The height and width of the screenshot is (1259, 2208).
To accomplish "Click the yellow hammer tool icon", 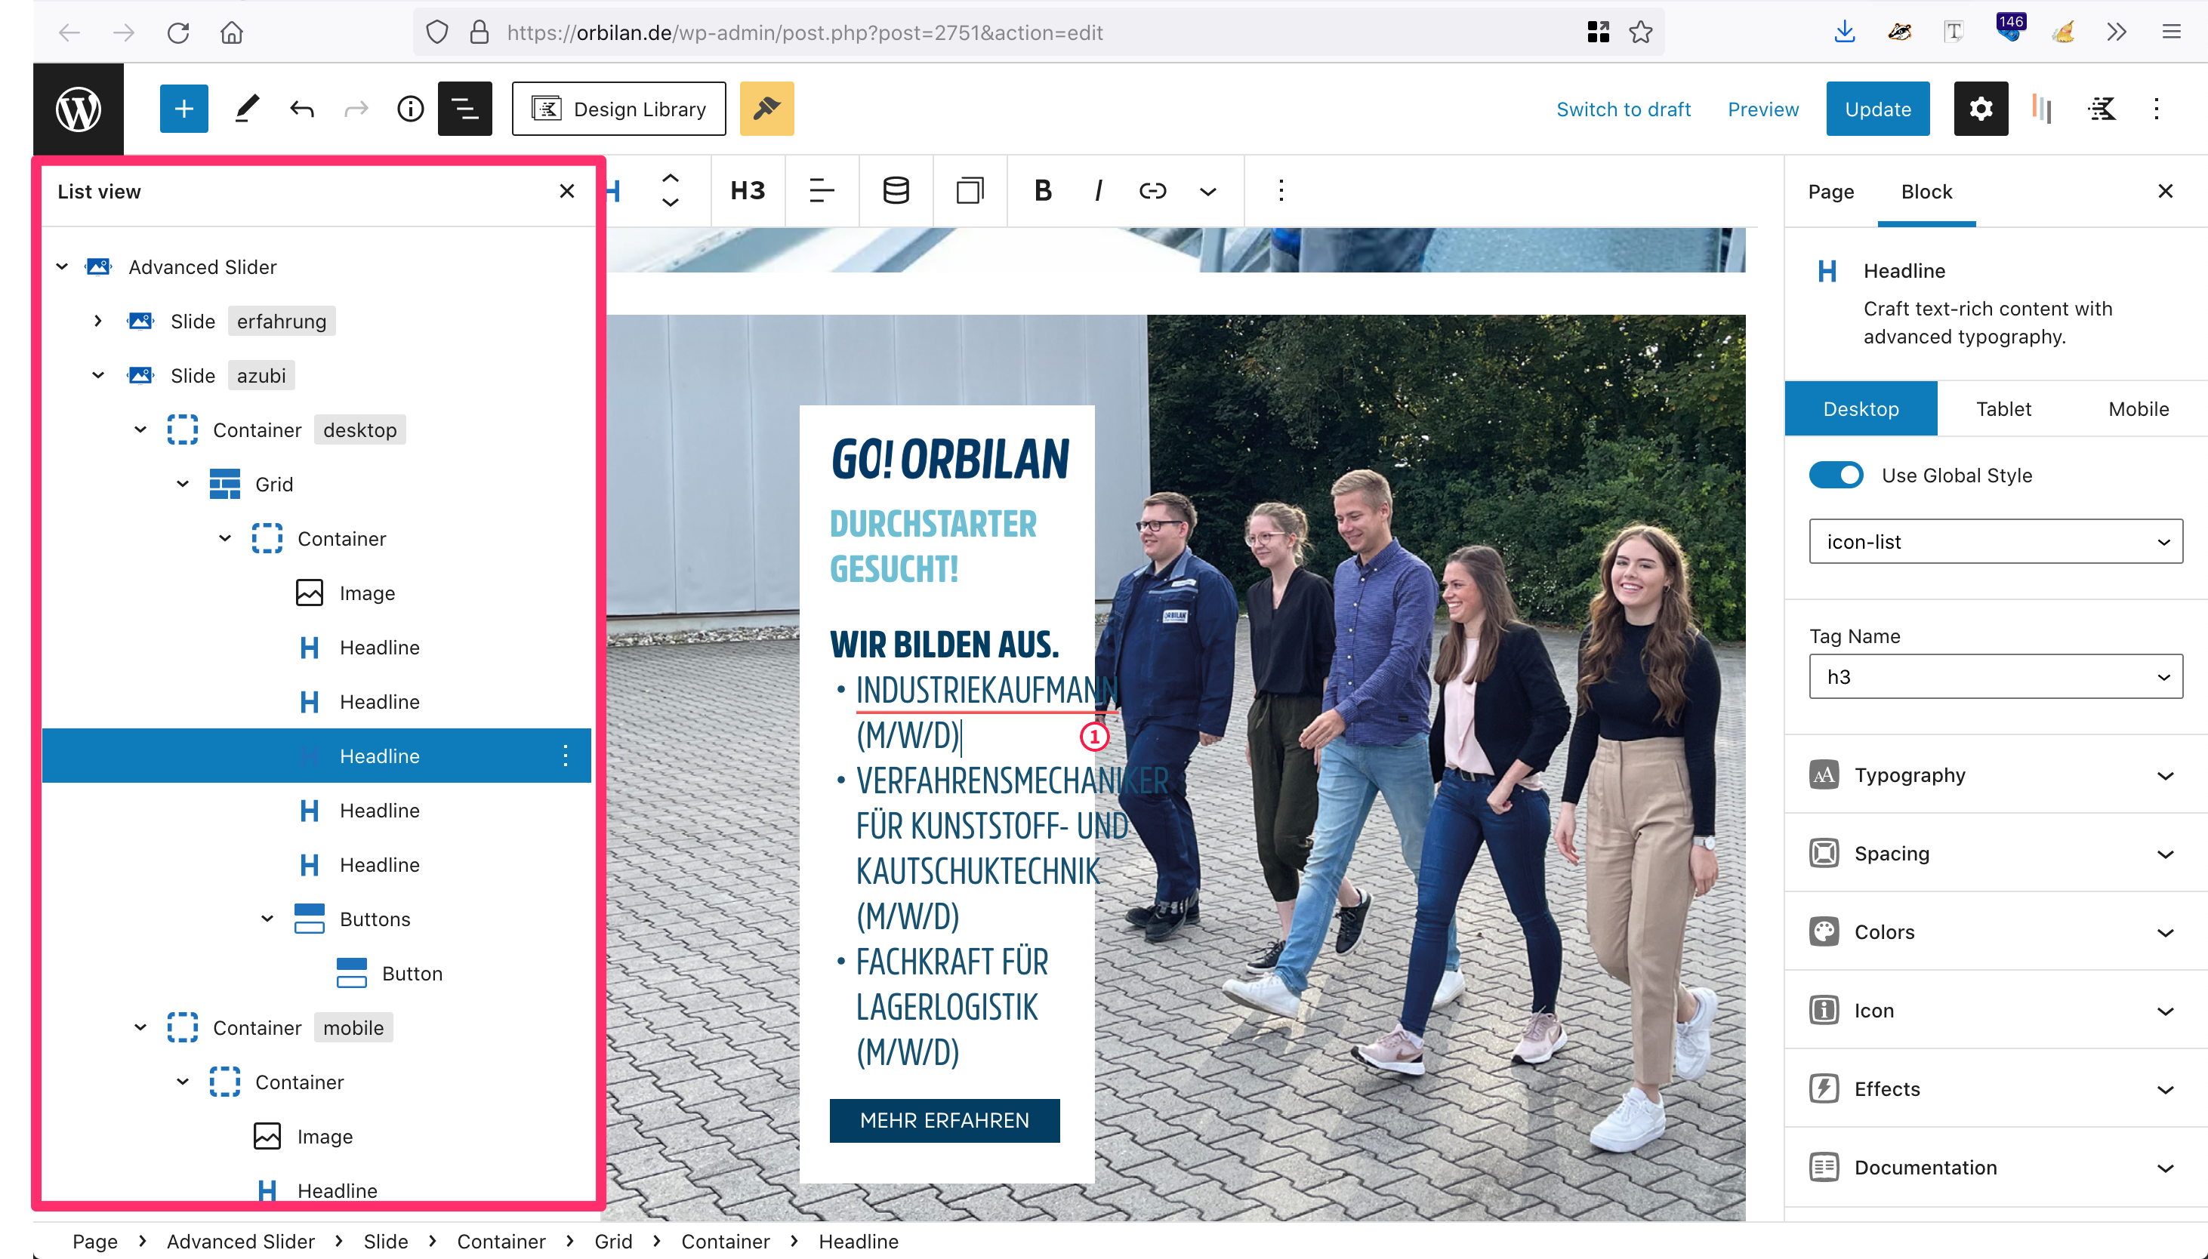I will (766, 109).
